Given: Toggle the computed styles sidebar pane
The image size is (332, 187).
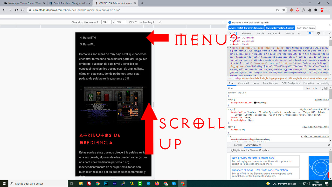Looking at the screenshot, I should point(326,88).
